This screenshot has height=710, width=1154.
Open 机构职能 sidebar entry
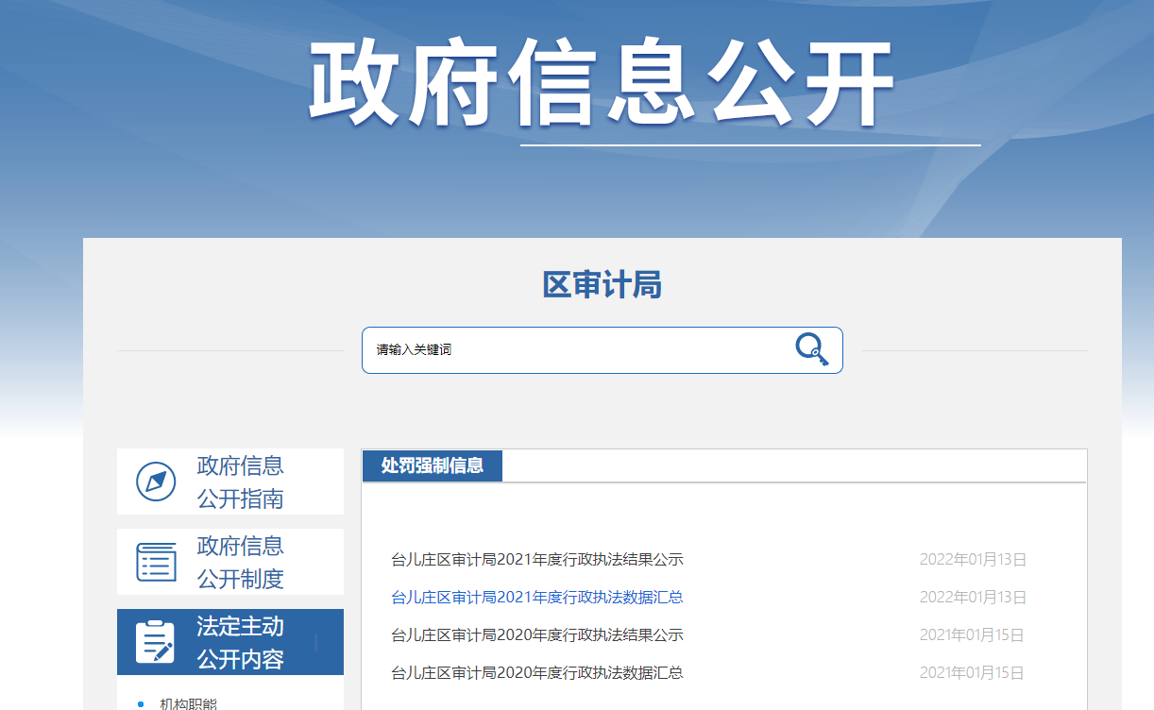pyautogui.click(x=189, y=704)
